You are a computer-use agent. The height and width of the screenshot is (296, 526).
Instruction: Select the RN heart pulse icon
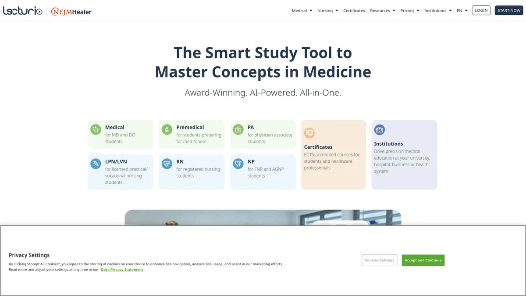click(x=167, y=164)
